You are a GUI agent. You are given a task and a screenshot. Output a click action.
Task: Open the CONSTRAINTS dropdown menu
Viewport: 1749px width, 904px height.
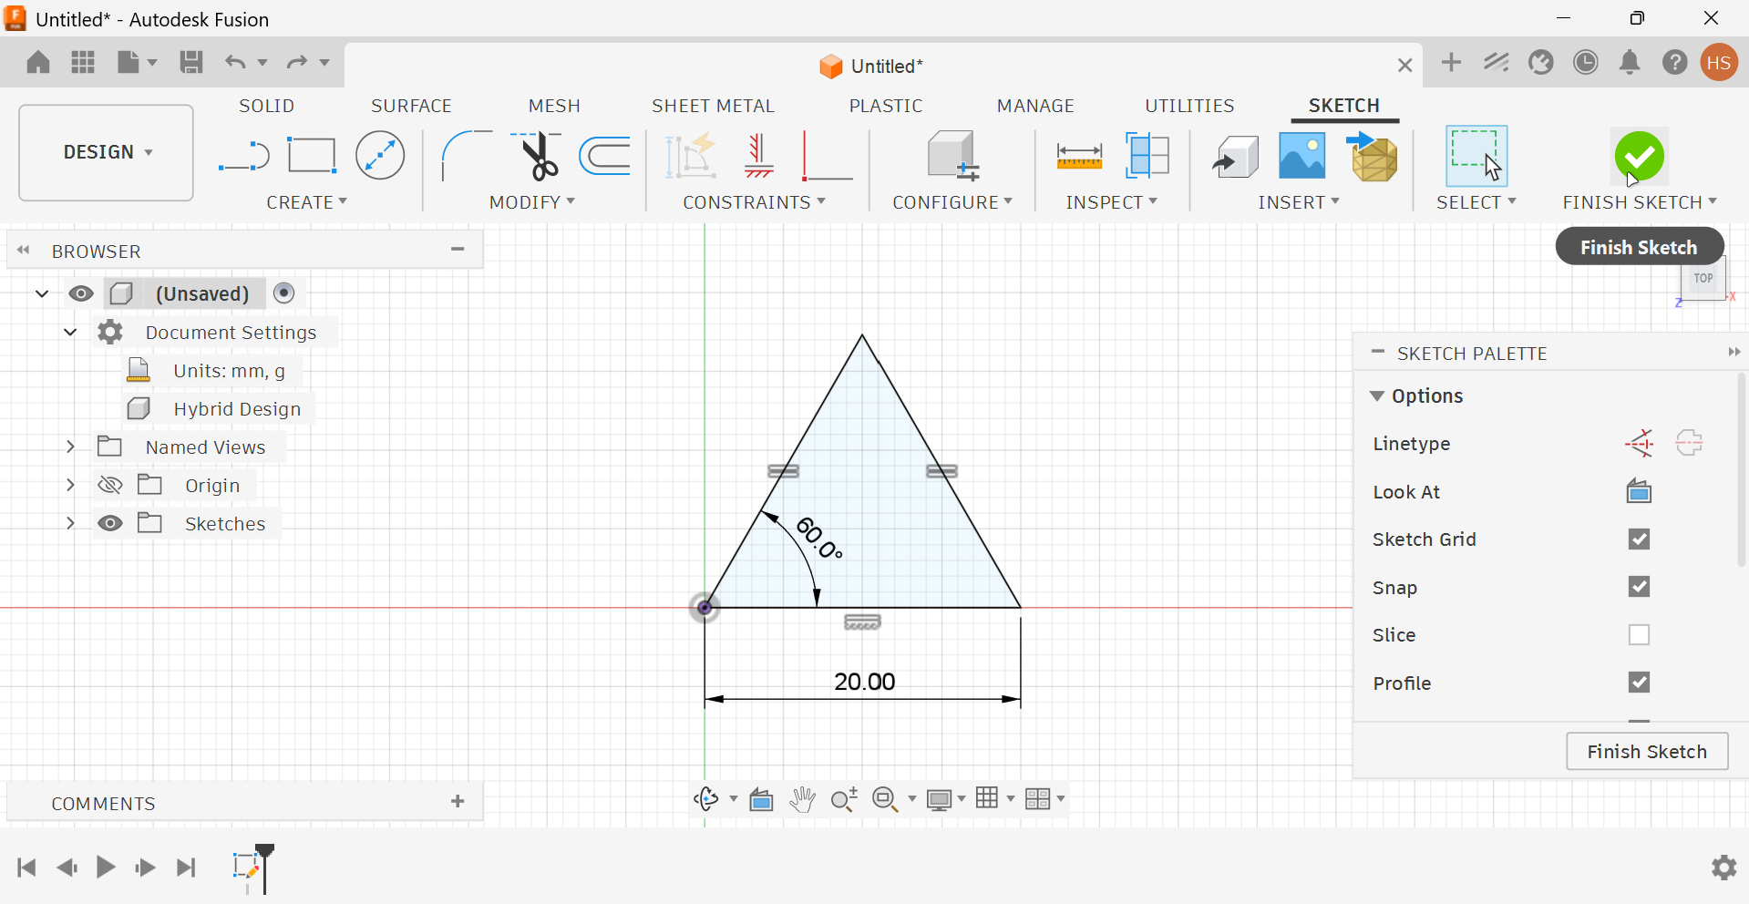755,202
